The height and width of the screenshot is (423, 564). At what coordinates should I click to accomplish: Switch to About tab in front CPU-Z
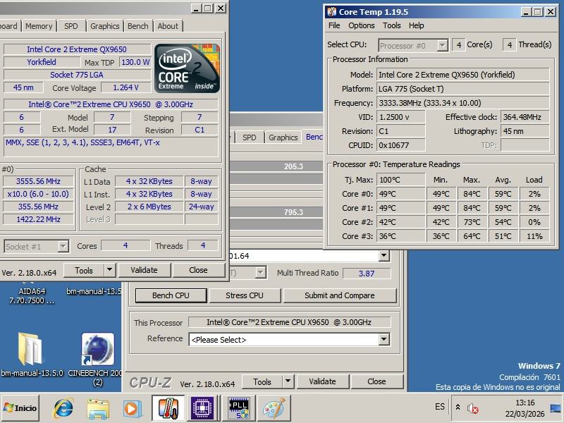coord(168,26)
